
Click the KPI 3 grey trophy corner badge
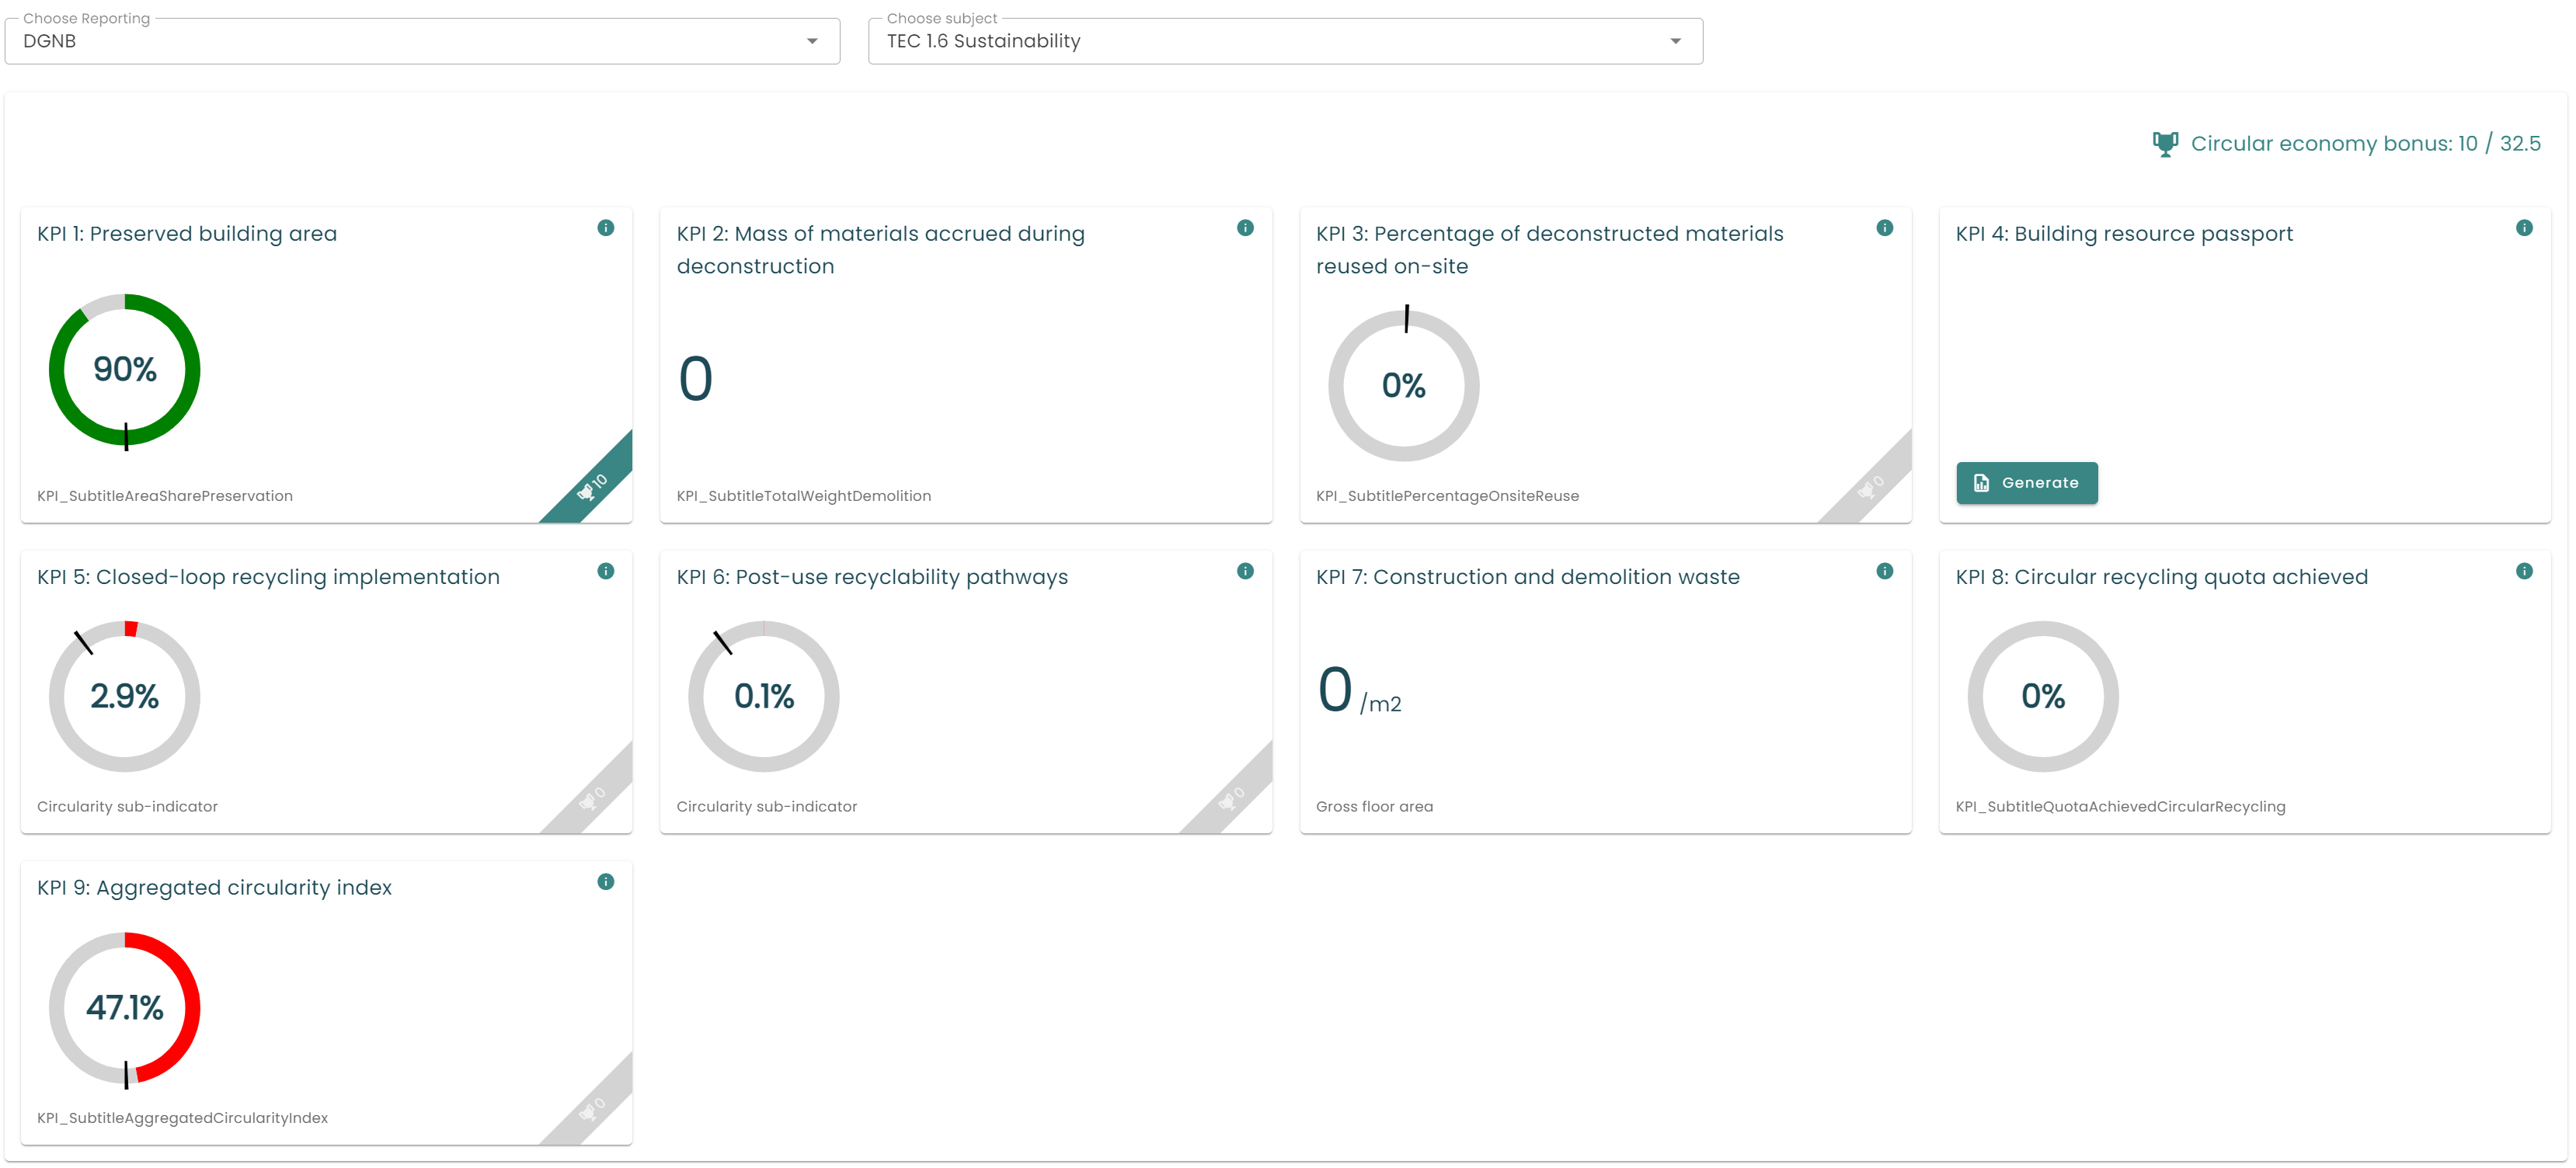pyautogui.click(x=1872, y=485)
